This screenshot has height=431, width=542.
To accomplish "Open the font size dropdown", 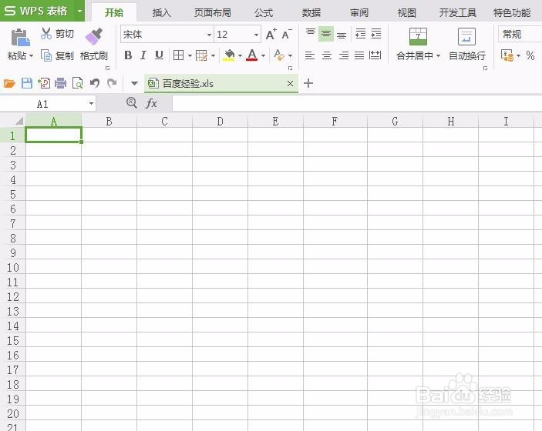I will point(256,35).
